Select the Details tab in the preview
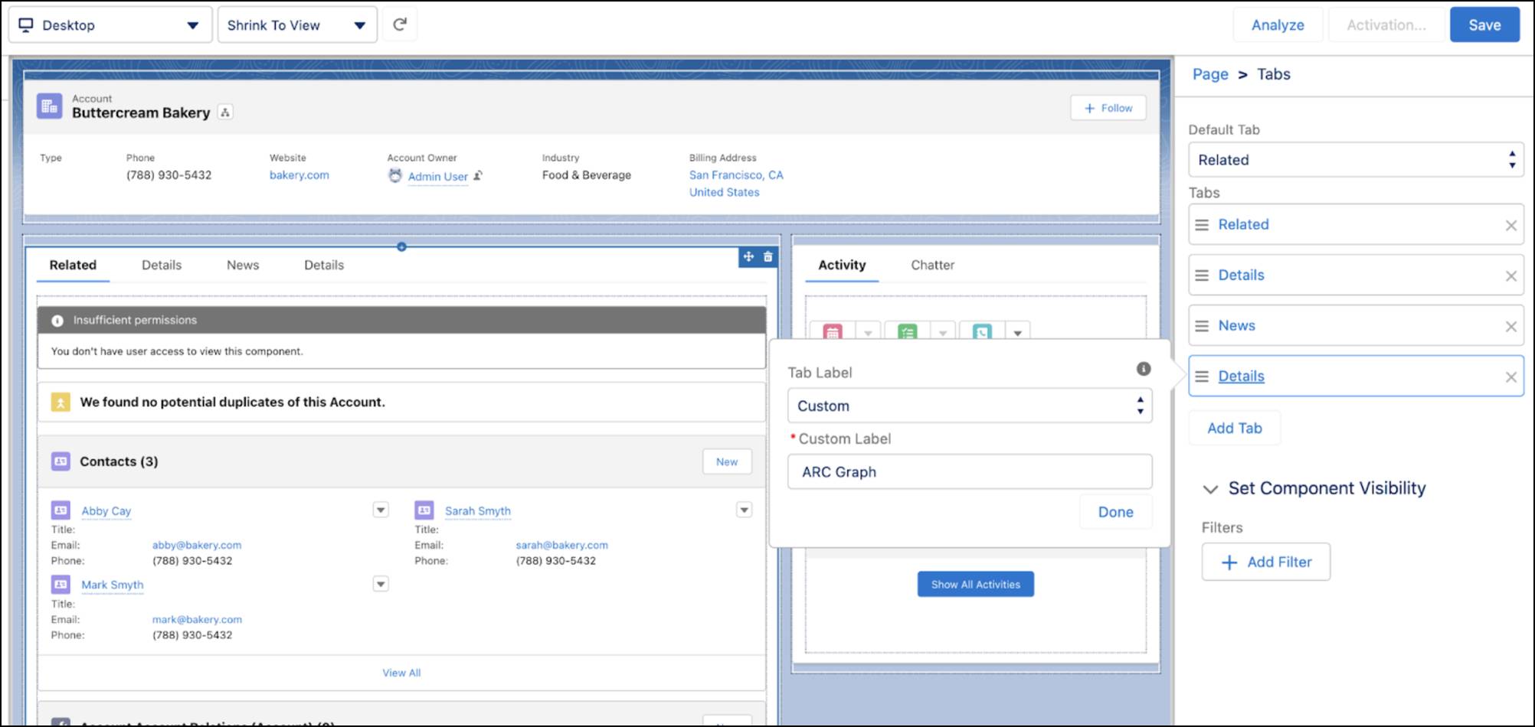Image resolution: width=1535 pixels, height=727 pixels. (x=162, y=265)
